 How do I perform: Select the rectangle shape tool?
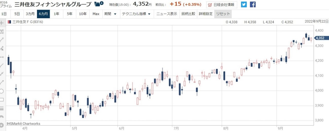point(2,100)
